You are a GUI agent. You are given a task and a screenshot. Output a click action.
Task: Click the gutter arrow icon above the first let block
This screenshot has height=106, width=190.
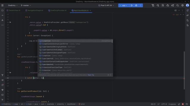pyautogui.click(x=10, y=22)
